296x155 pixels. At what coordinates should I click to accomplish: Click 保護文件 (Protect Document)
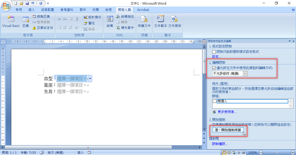pyautogui.click(x=144, y=23)
